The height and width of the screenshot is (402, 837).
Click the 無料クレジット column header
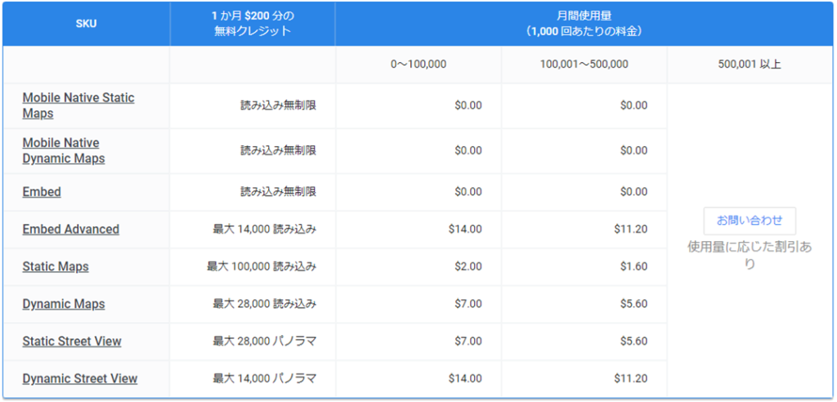(x=253, y=24)
